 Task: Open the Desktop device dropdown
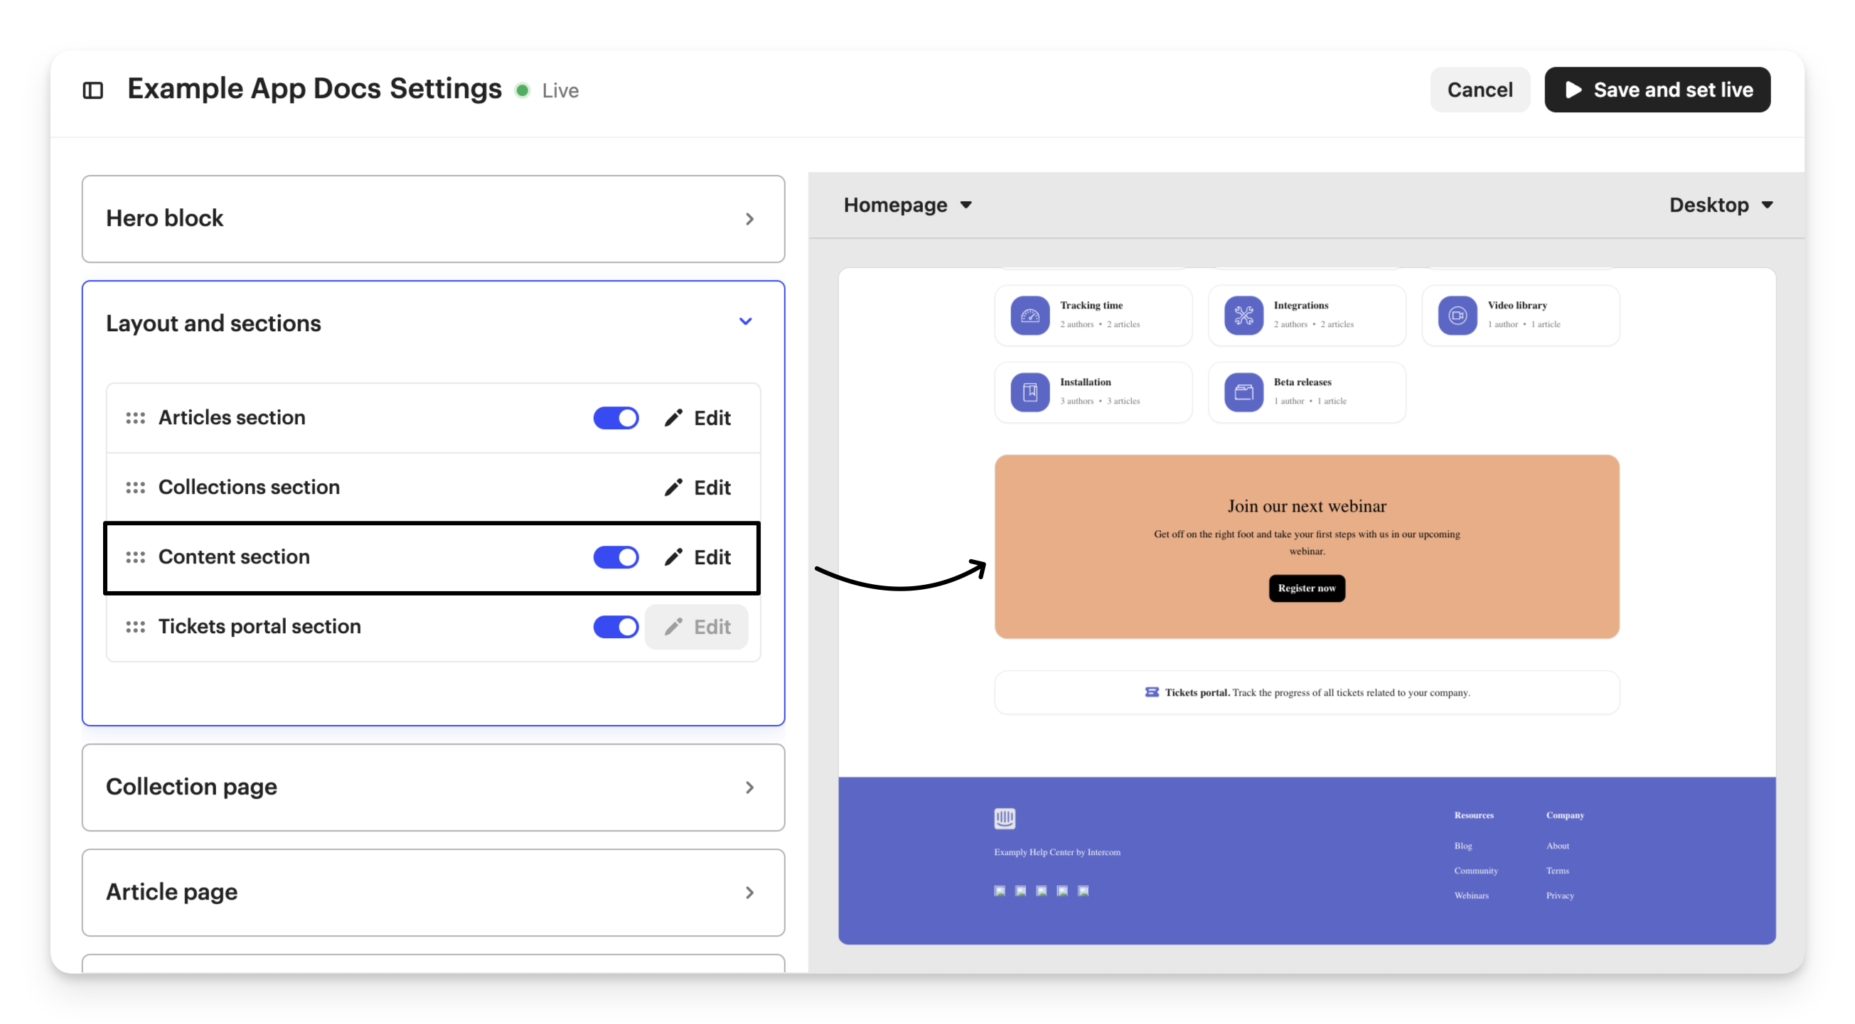pyautogui.click(x=1721, y=205)
